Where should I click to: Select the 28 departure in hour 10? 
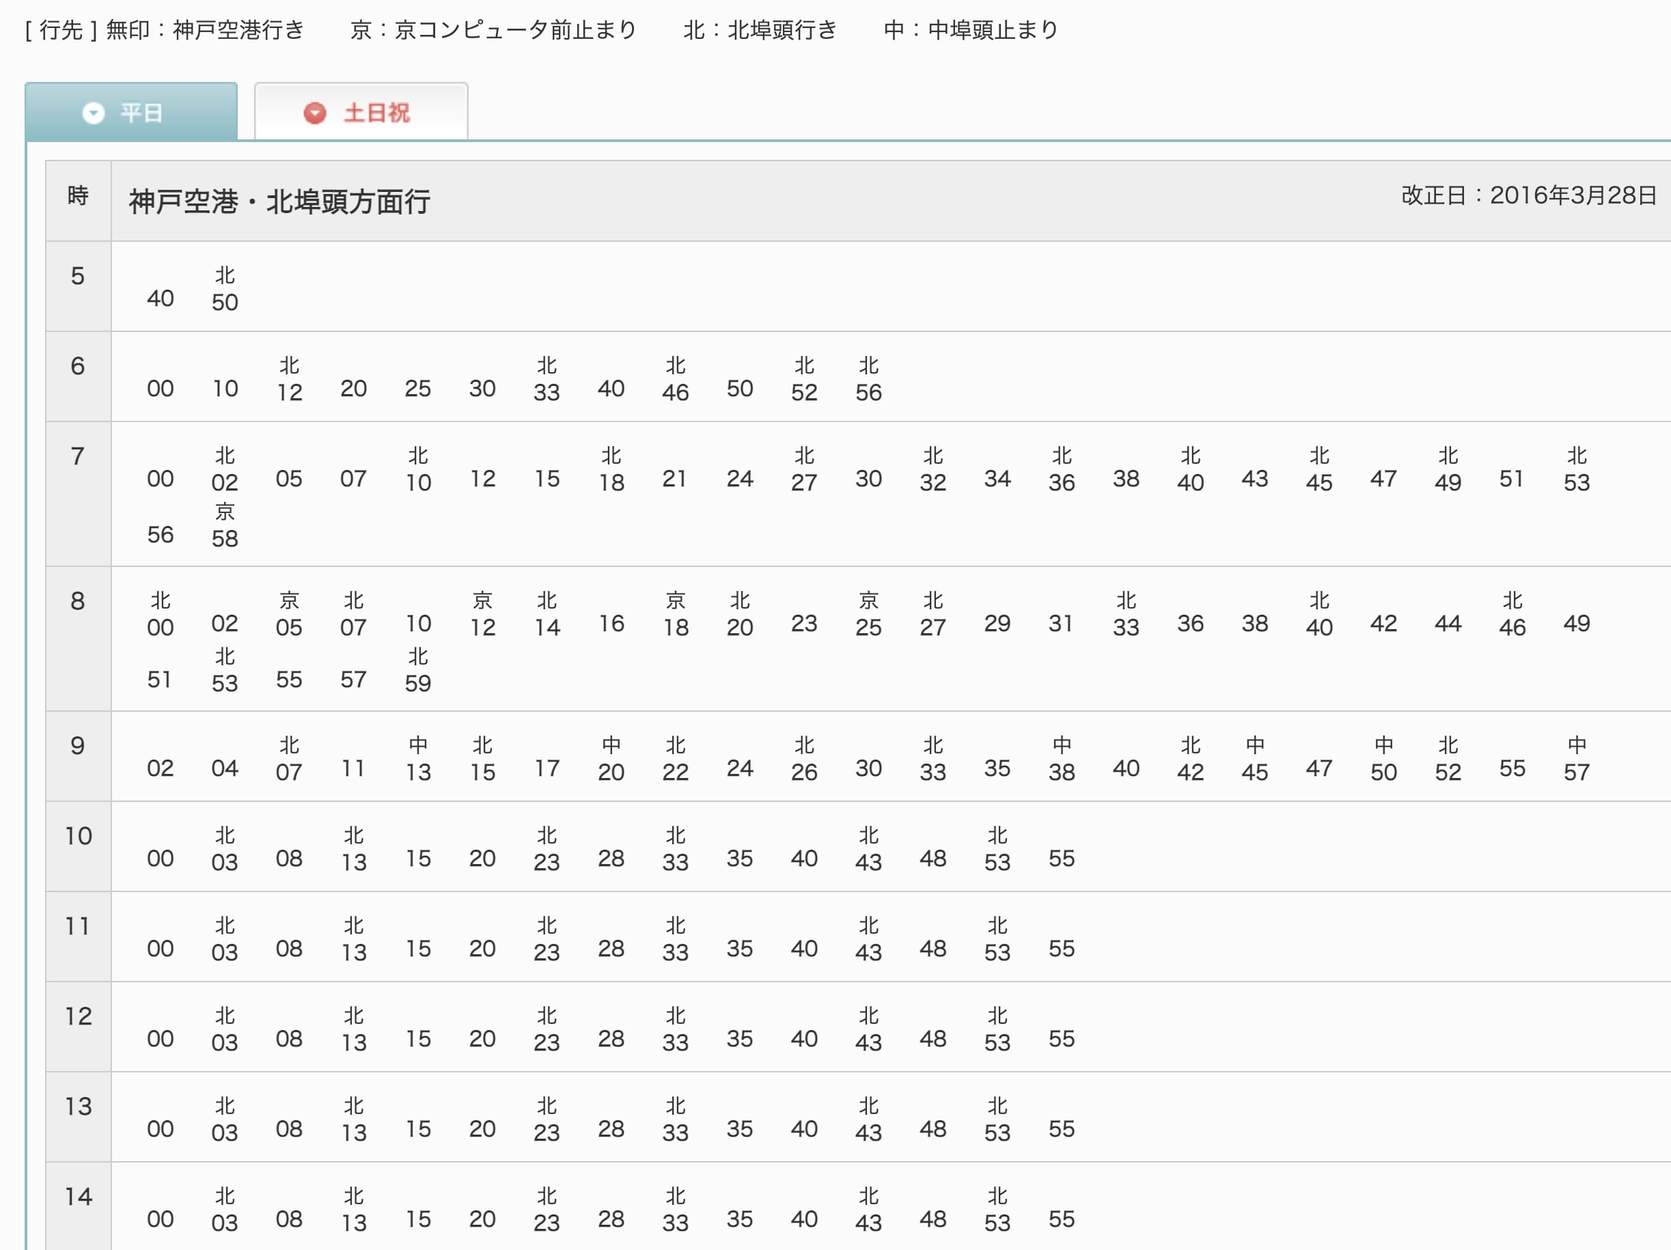[x=611, y=858]
